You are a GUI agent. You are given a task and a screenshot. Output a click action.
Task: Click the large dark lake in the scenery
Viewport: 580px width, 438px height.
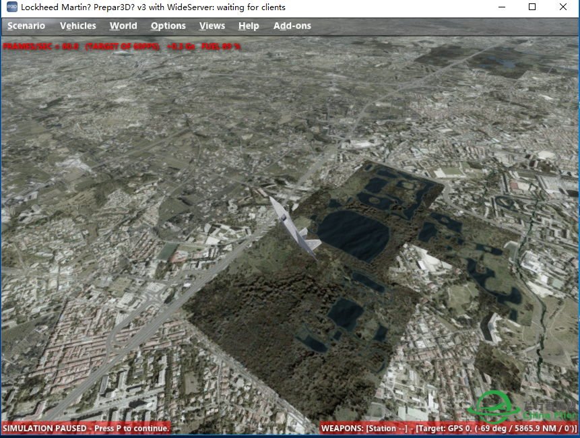pyautogui.click(x=352, y=234)
